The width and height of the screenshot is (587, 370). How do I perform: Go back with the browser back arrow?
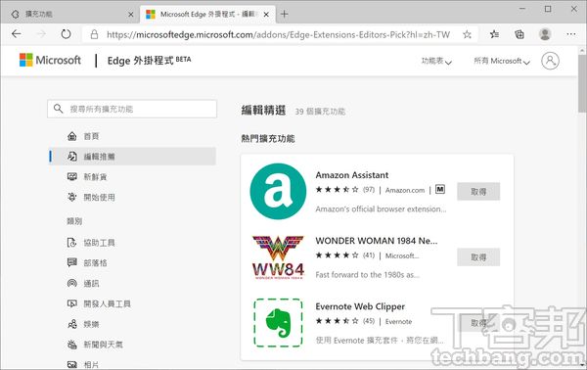click(x=16, y=34)
